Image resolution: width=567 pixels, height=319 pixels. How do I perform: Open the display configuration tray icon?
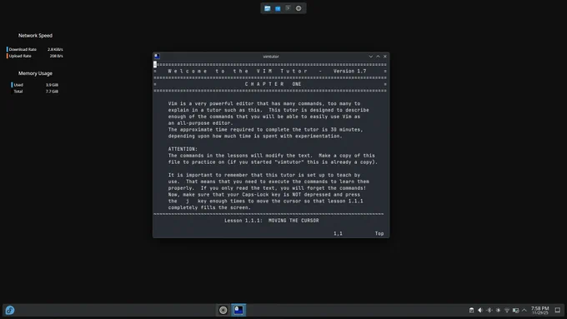pos(515,310)
